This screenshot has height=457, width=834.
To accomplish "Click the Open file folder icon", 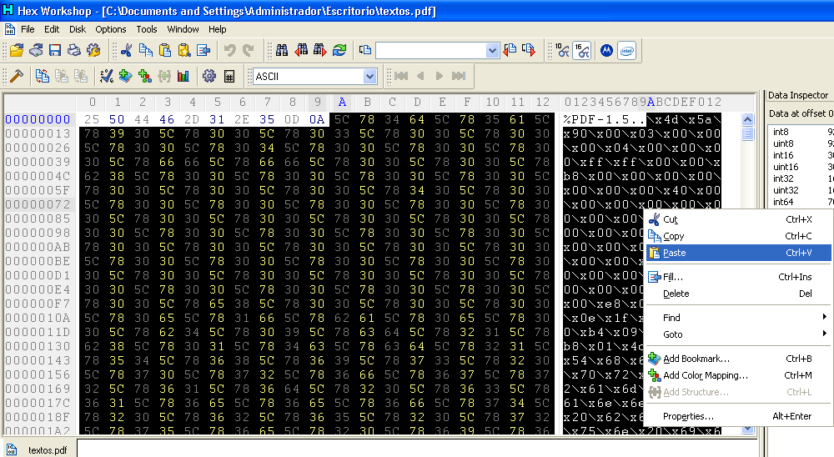I will 17,51.
